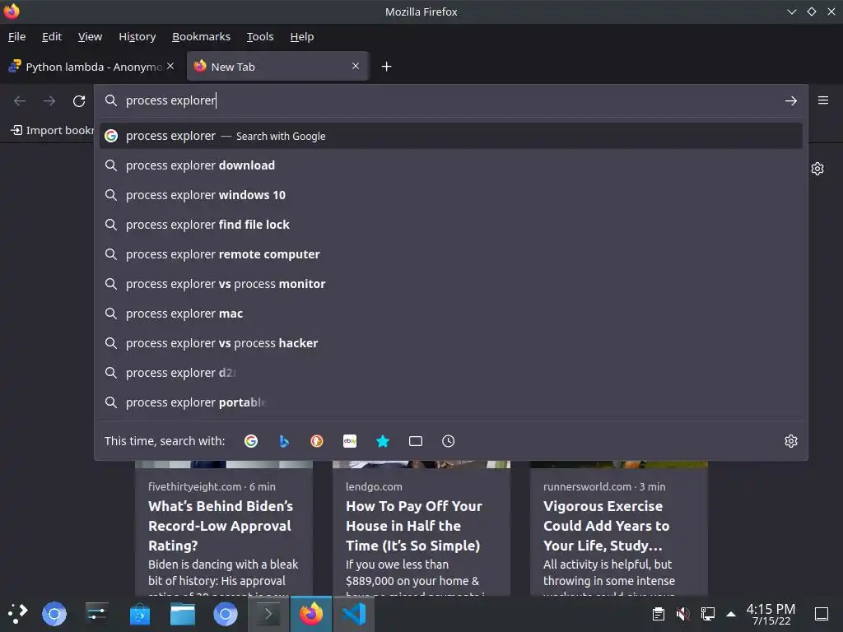Open Konsole terminal from the taskbar

tap(268, 614)
